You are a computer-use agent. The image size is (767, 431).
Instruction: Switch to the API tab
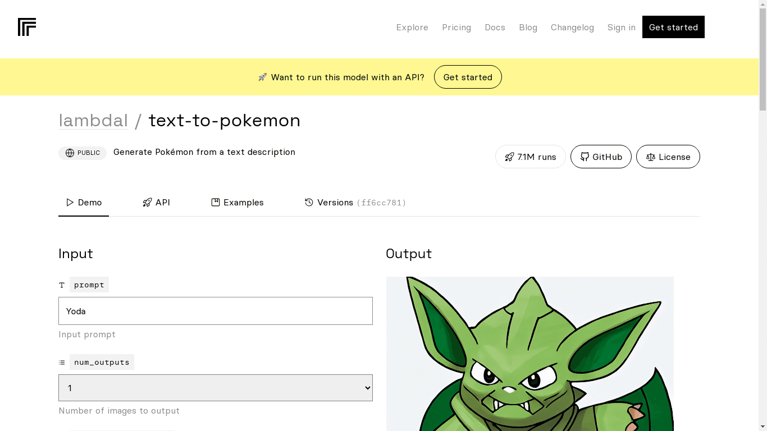(x=156, y=203)
